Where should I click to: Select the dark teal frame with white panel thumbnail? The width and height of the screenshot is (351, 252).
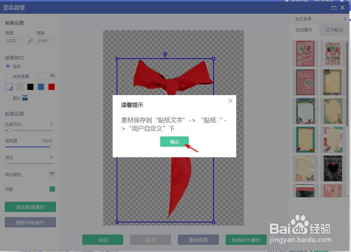click(x=305, y=111)
